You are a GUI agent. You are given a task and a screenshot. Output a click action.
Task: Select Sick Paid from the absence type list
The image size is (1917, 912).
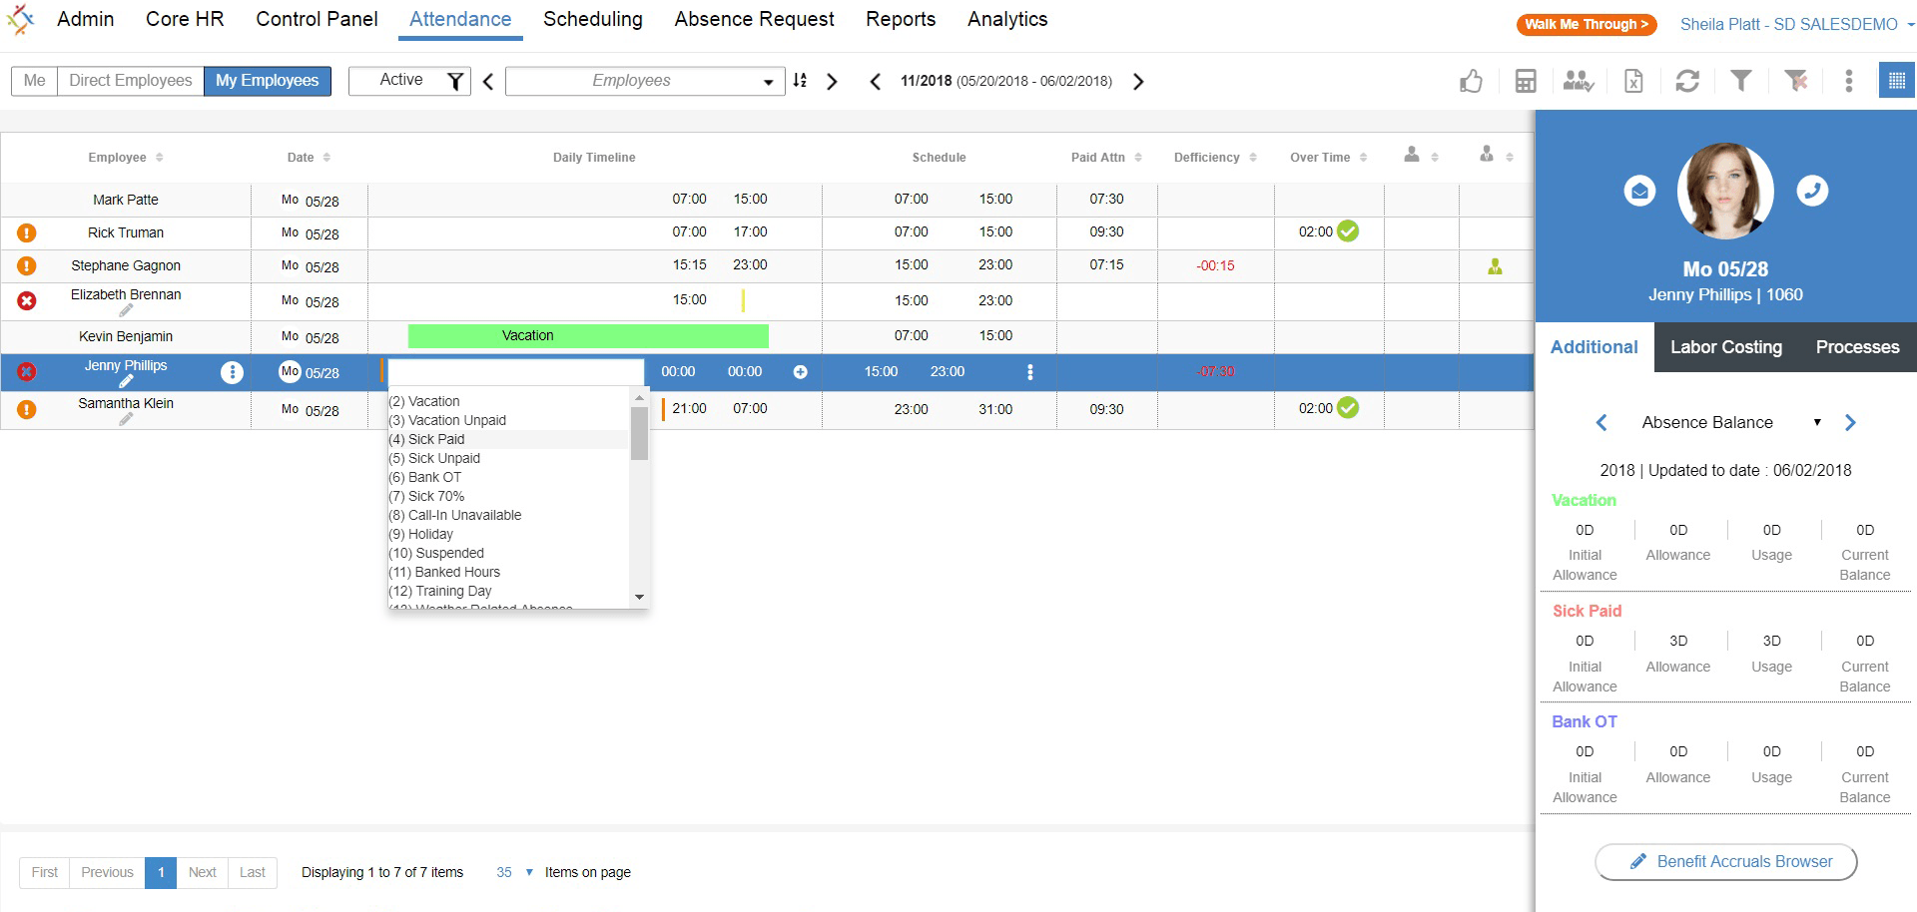coord(426,439)
